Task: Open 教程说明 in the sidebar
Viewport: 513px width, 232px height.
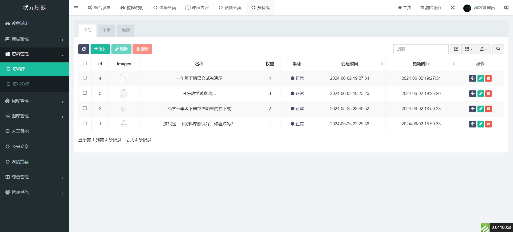Action: [34, 23]
